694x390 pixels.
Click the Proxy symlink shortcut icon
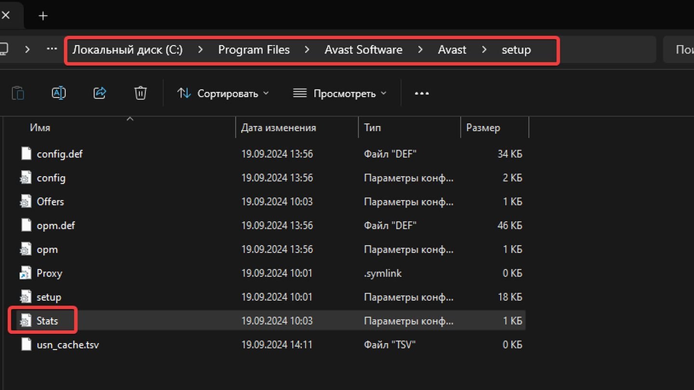click(26, 273)
